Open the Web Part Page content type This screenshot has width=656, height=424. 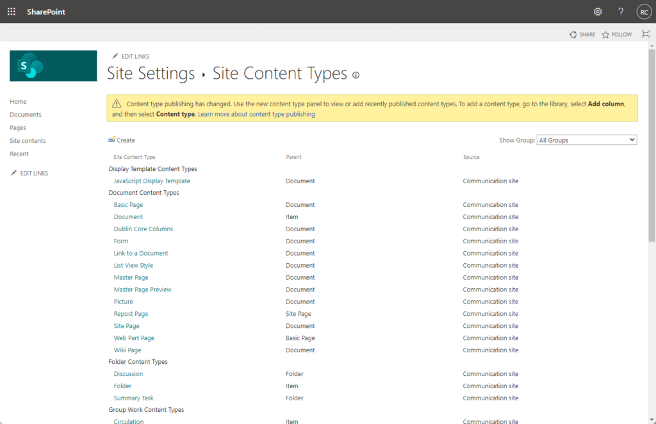[x=134, y=338]
